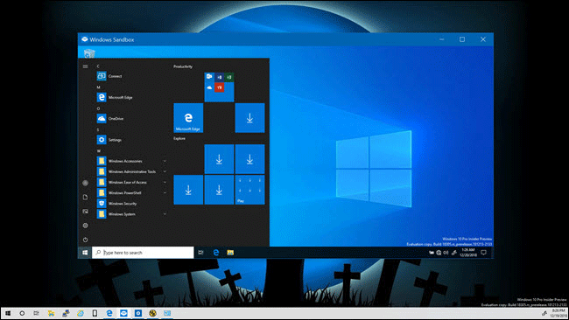Viewport: 569px width, 320px height.
Task: Open Windows Security from the Start app list
Action: (x=116, y=204)
